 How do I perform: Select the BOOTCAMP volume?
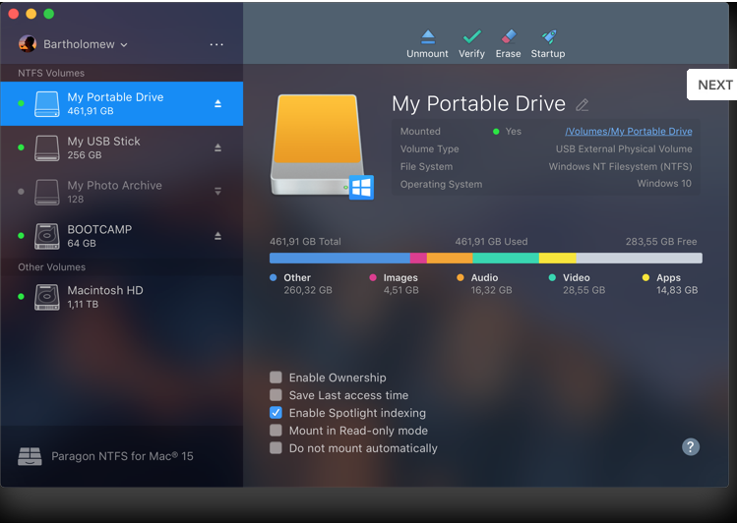tap(122, 236)
